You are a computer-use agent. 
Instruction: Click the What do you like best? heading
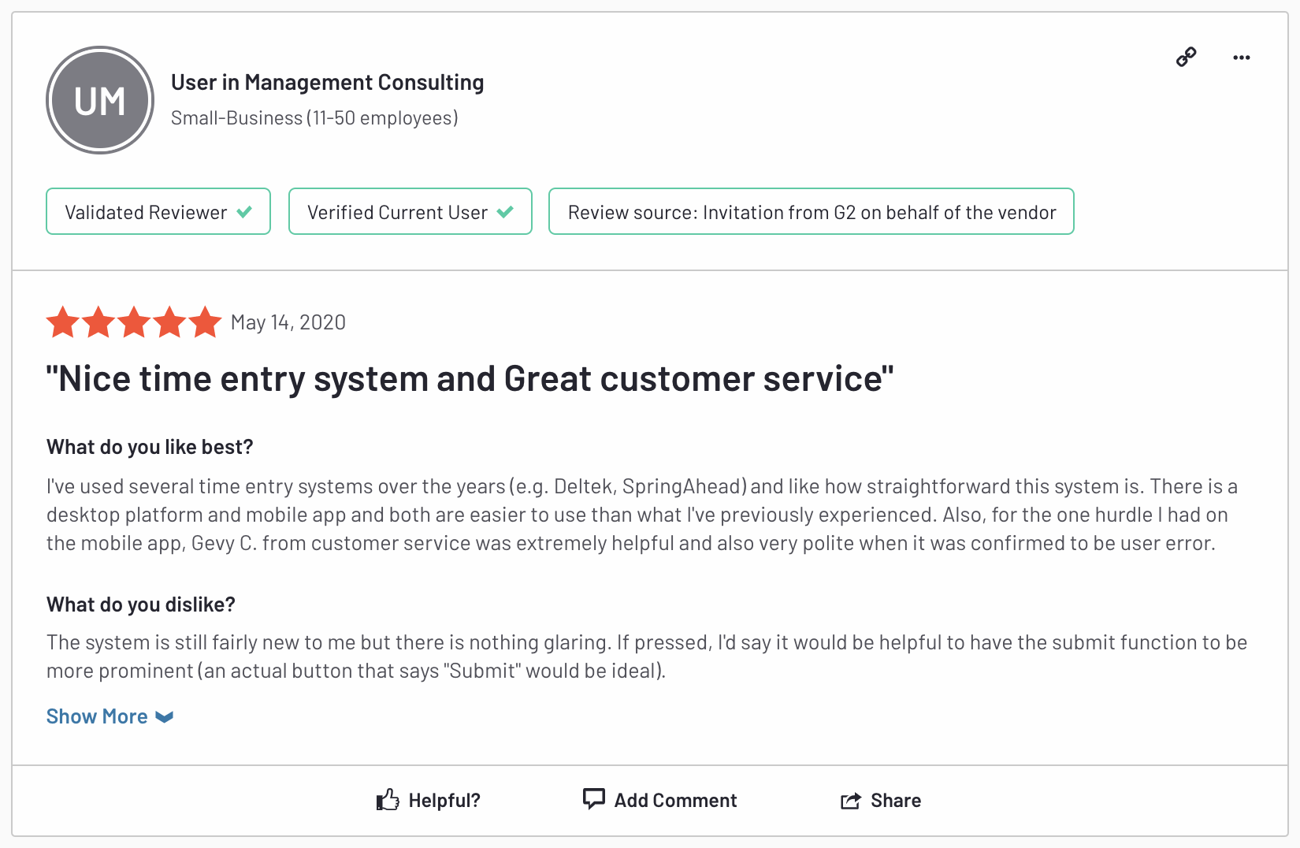150,447
